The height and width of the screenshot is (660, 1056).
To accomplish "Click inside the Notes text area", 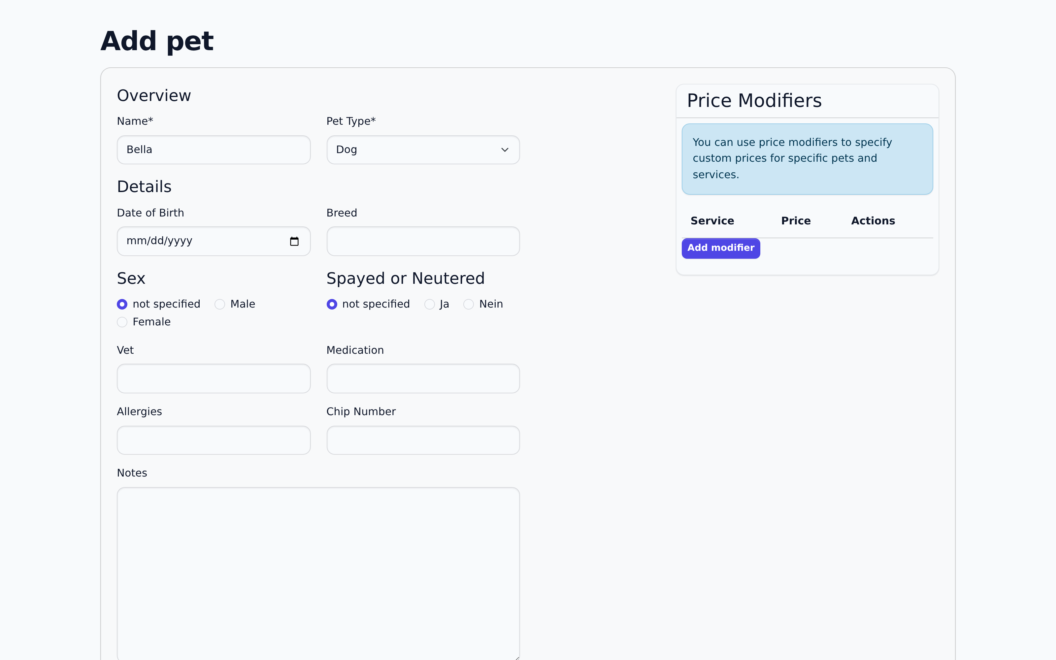I will (x=318, y=572).
